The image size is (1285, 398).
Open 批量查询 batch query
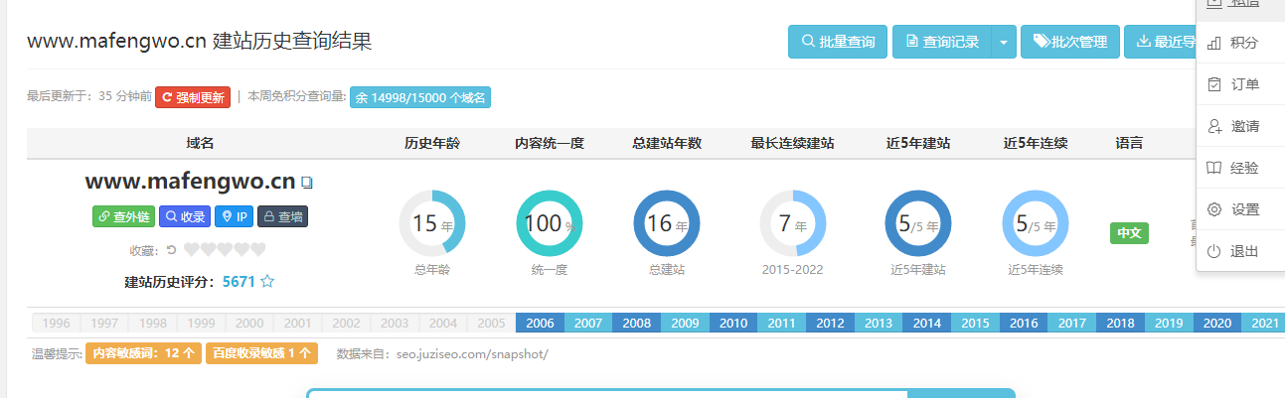(838, 42)
